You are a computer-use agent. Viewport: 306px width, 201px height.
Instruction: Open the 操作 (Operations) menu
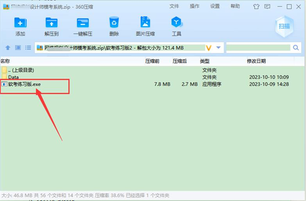point(194,7)
